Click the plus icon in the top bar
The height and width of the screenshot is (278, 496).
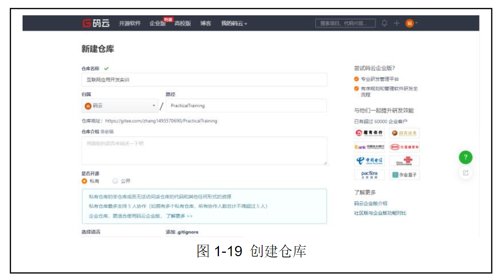coord(397,23)
